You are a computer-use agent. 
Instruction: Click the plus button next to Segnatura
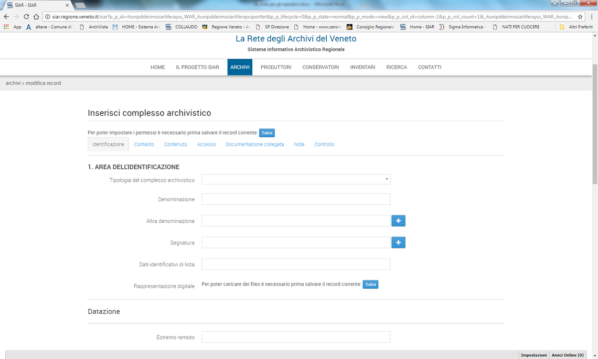coord(398,243)
